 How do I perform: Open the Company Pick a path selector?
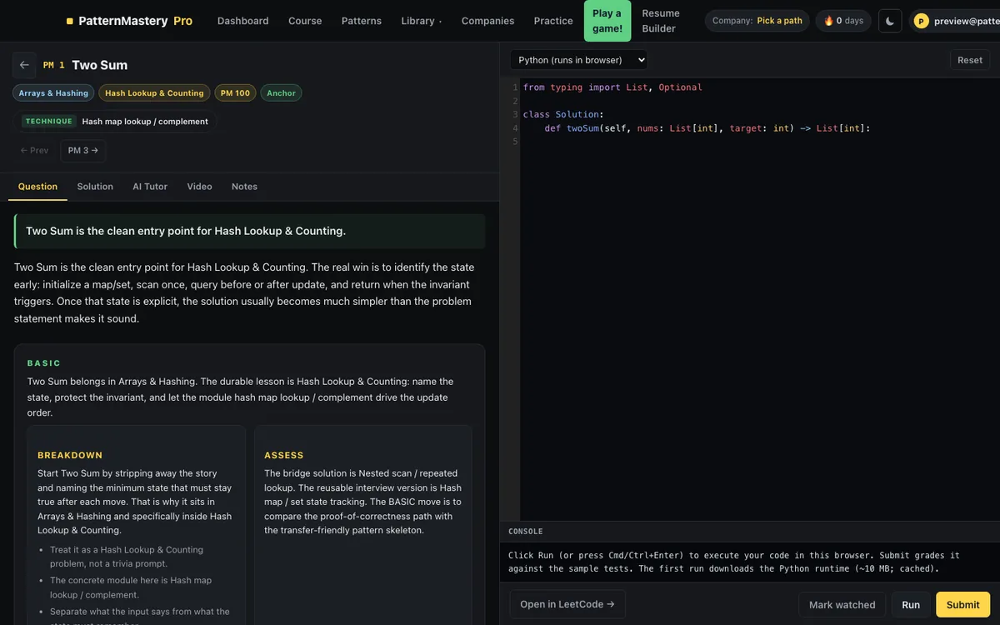757,21
